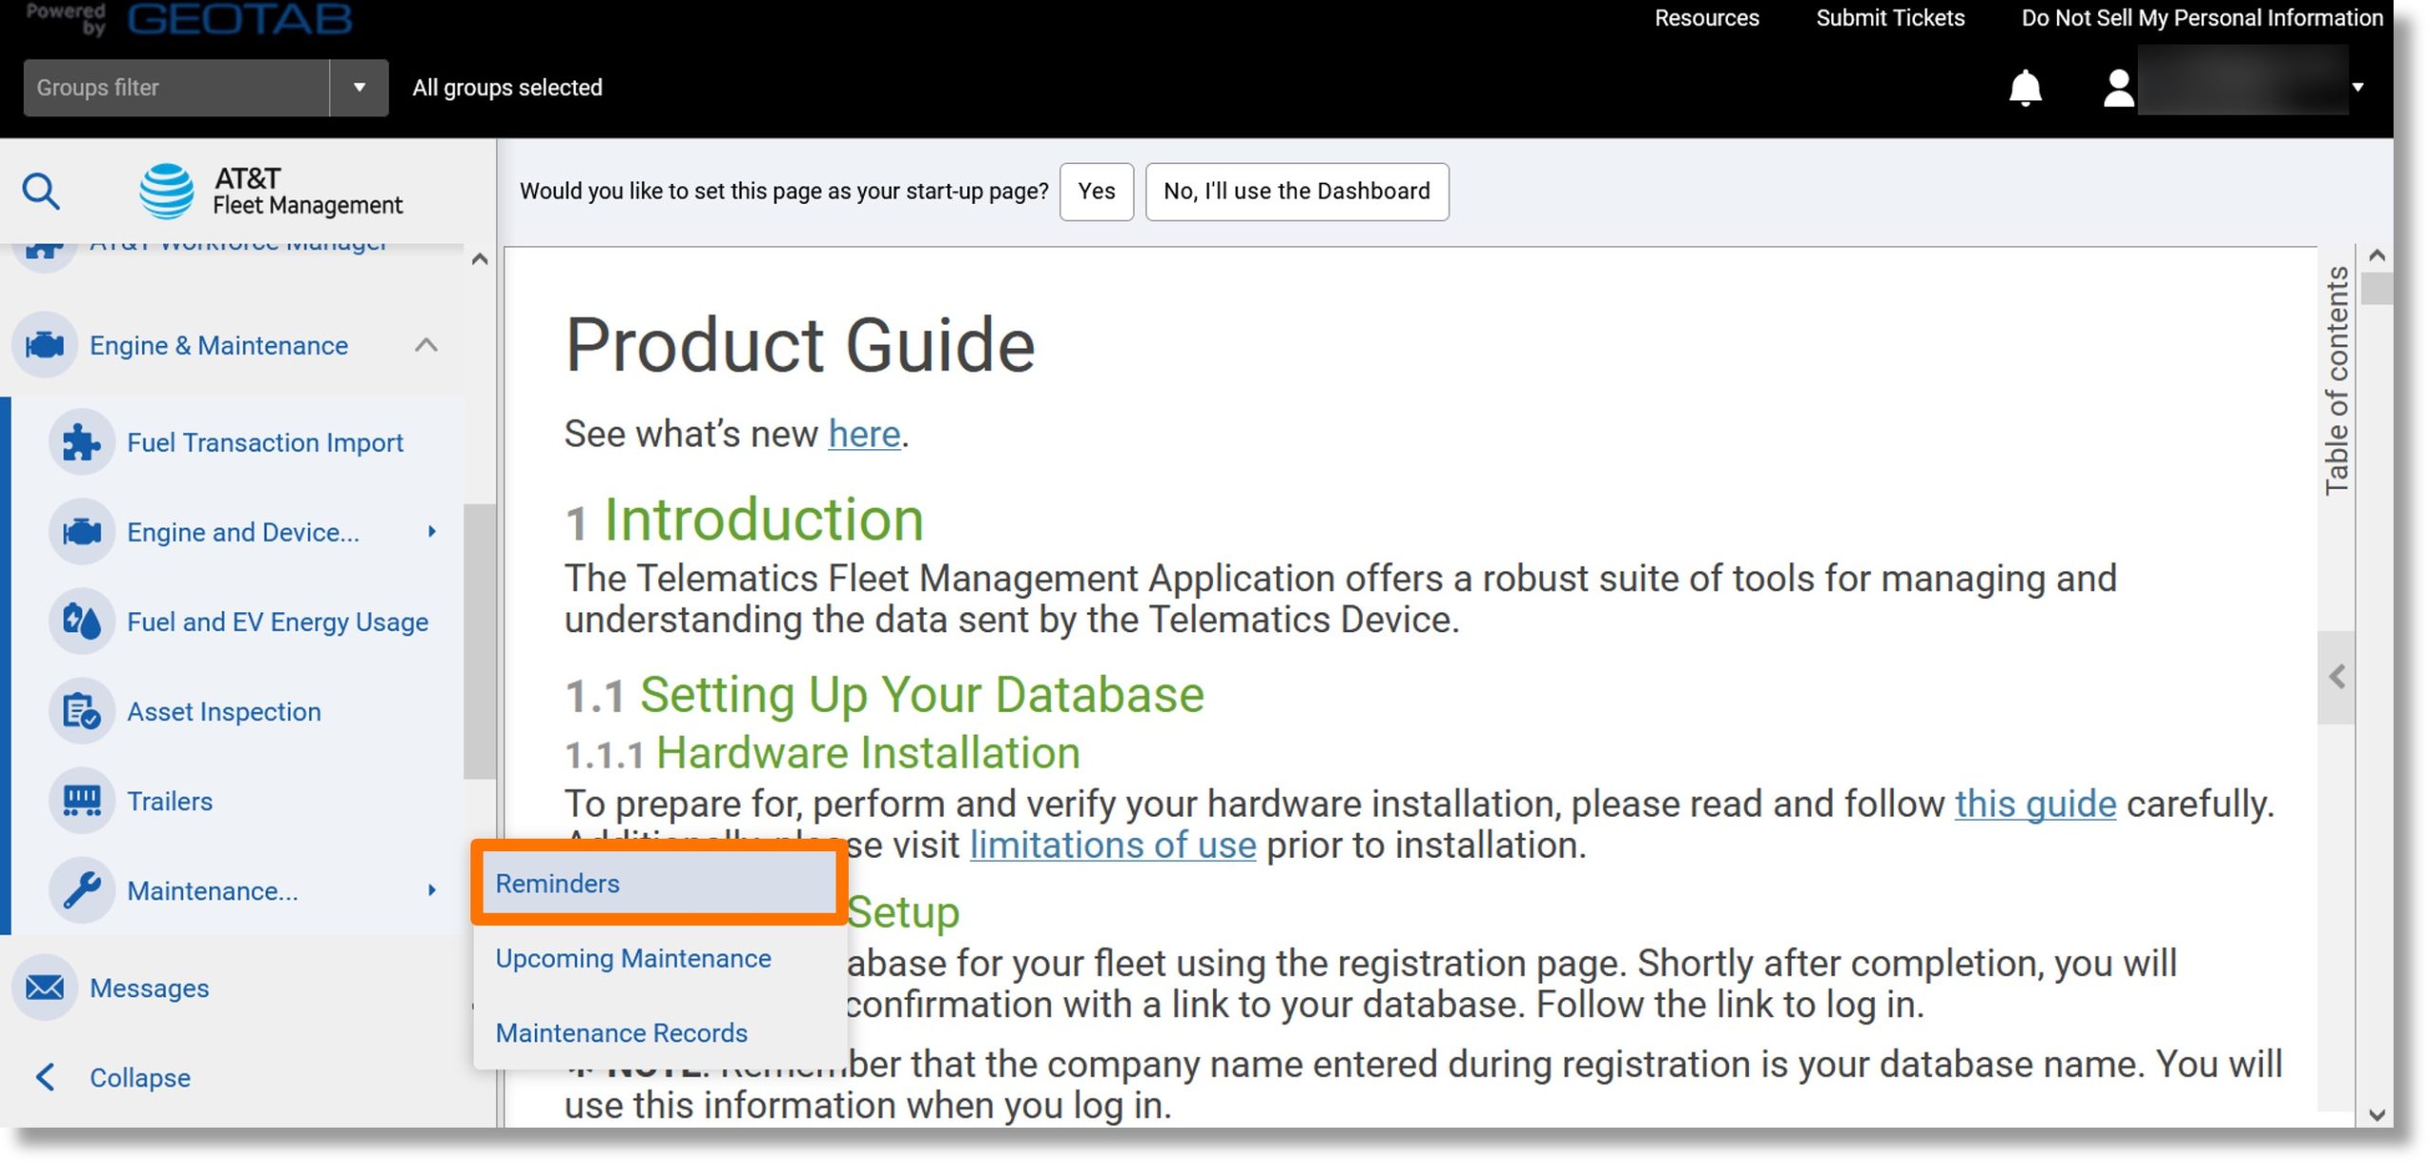Image resolution: width=2428 pixels, height=1162 pixels.
Task: Select Upcoming Maintenance from the submenu
Action: coord(633,958)
